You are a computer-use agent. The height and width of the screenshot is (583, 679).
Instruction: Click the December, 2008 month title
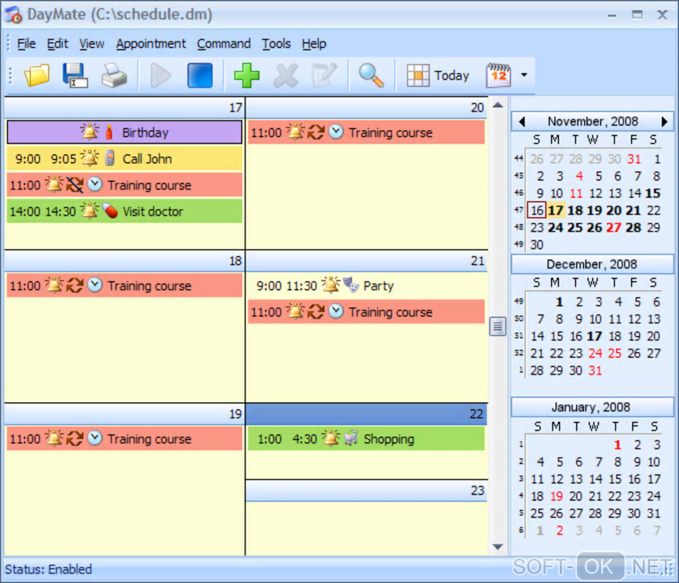pos(592,264)
